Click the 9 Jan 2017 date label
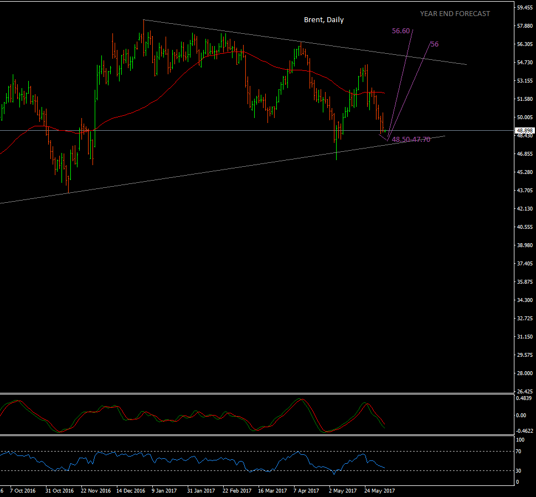Image resolution: width=536 pixels, height=497 pixels. (x=165, y=491)
